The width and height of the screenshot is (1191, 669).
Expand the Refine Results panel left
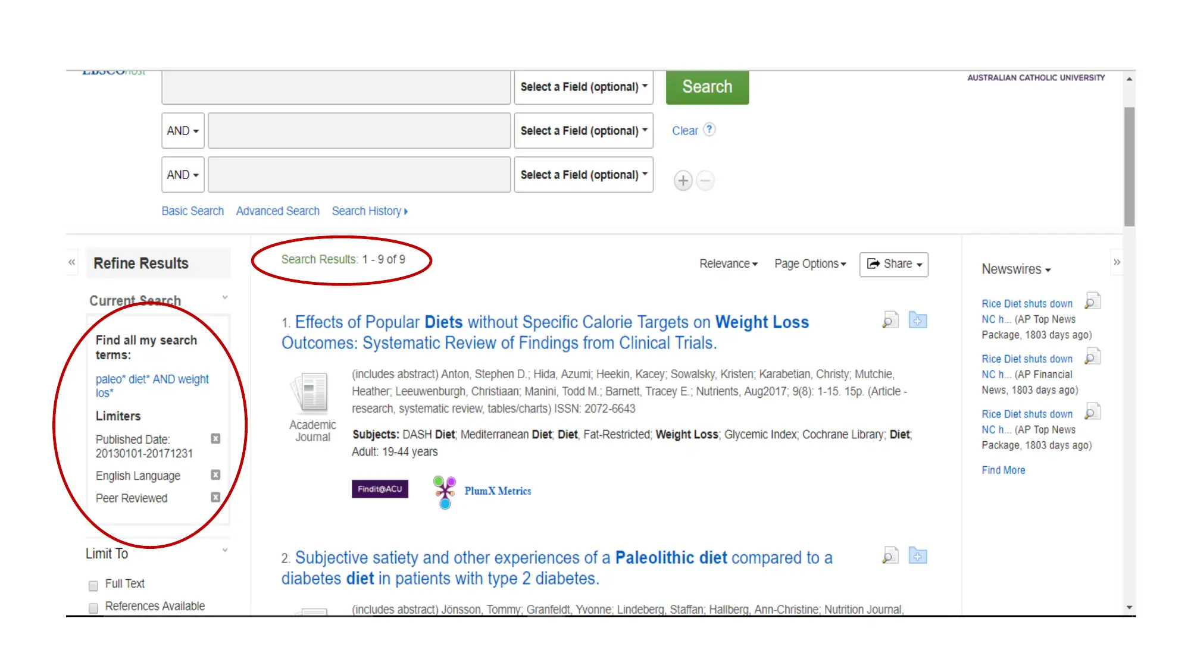[72, 262]
